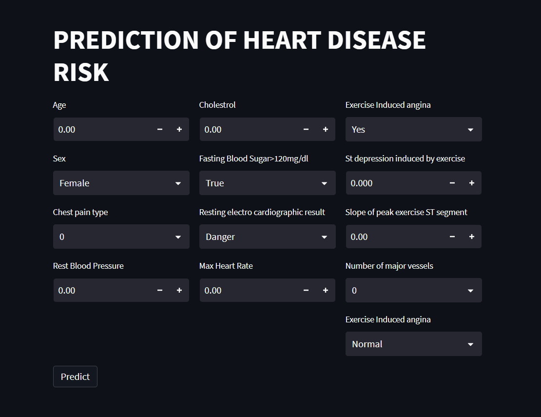Viewport: 541px width, 417px height.
Task: Click the Predict button
Action: point(75,376)
